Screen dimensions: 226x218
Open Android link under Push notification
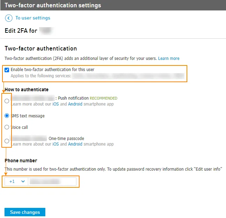[x=75, y=104]
